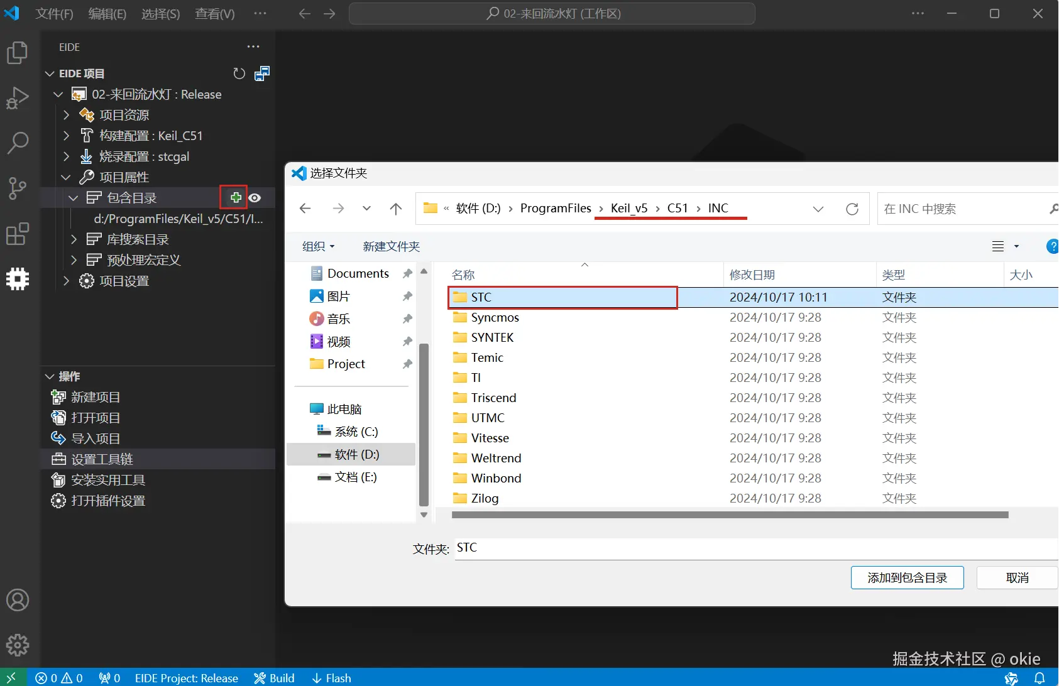Cancel the folder dialog with 取消
The image size is (1059, 686).
point(1018,578)
